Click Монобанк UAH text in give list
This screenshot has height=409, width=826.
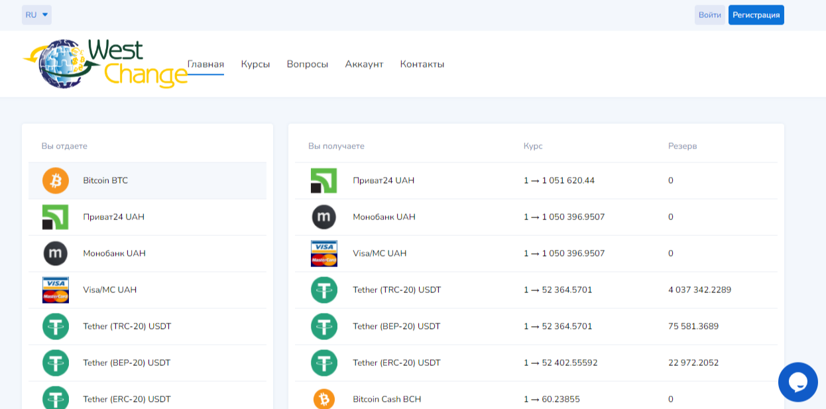pos(114,253)
